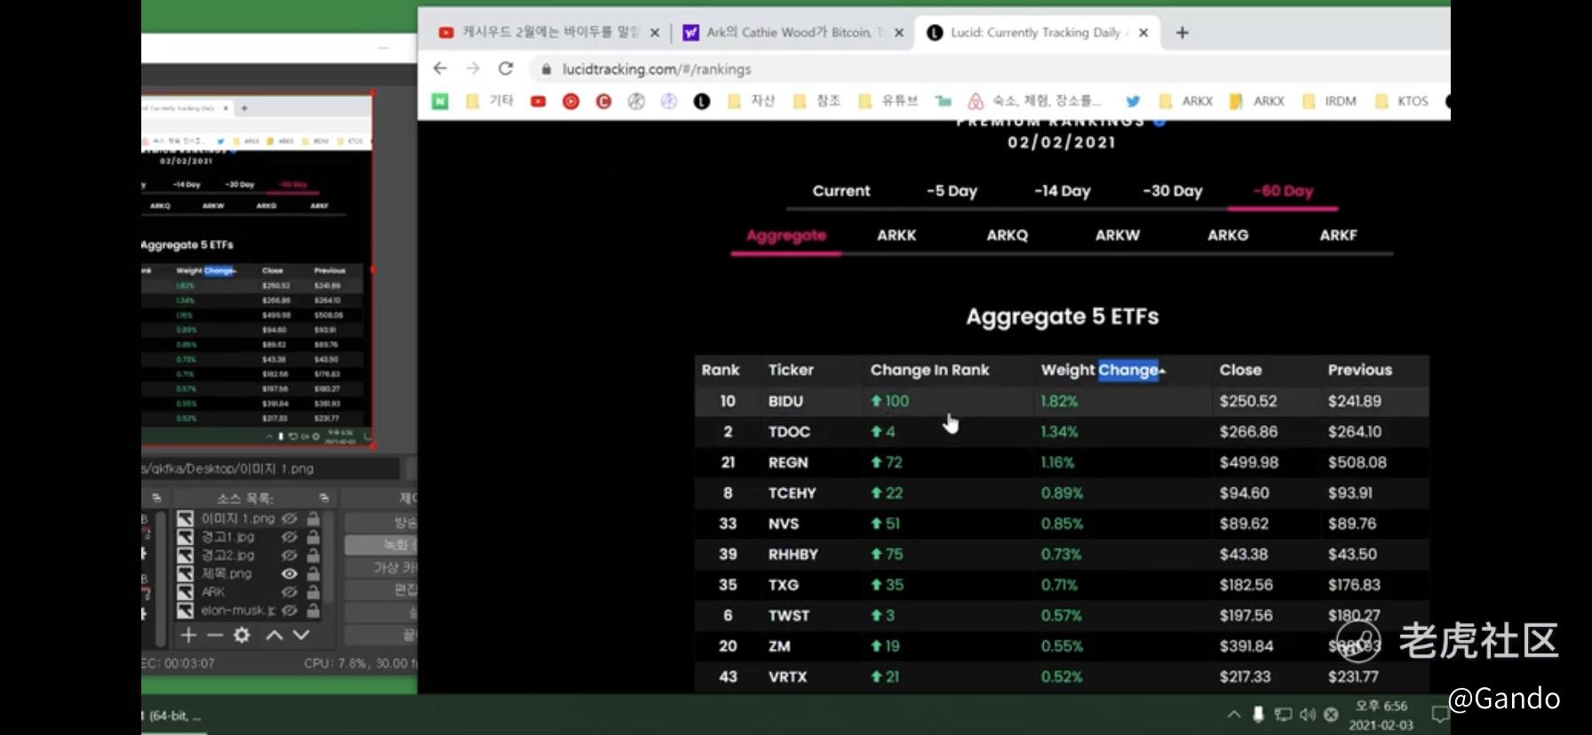Lock the 이미지 1.png source
This screenshot has width=1592, height=735.
313,518
